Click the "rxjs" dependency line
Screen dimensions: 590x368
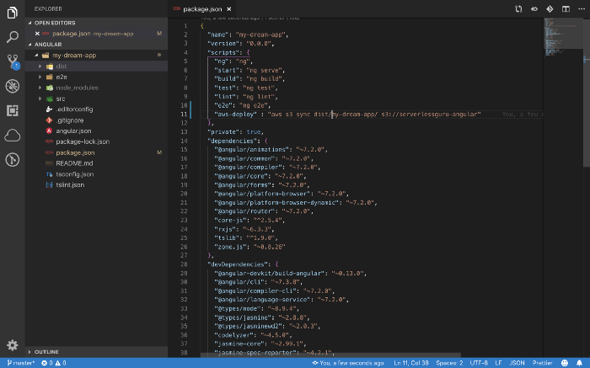point(244,229)
